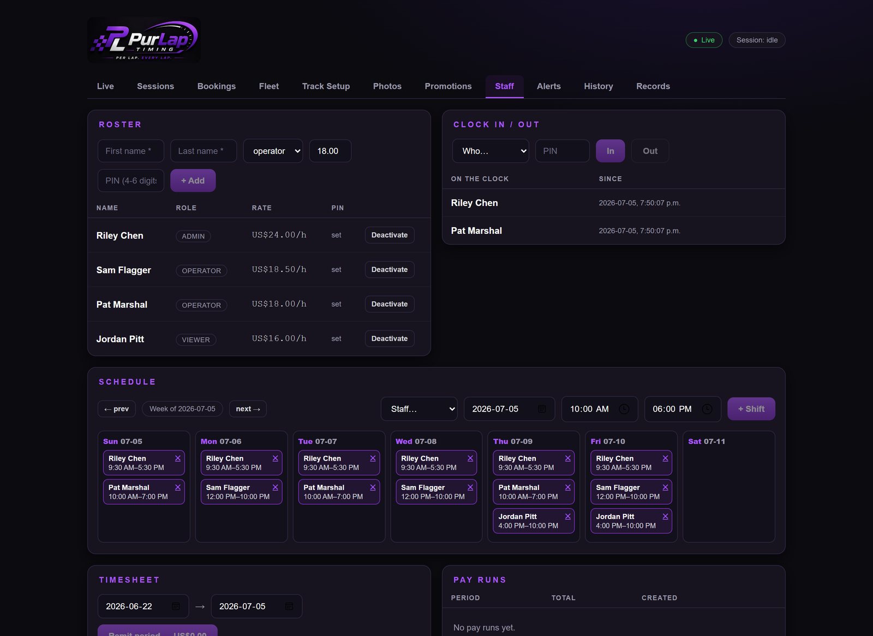The image size is (873, 636).
Task: Click the clock Out button
Action: (x=650, y=151)
